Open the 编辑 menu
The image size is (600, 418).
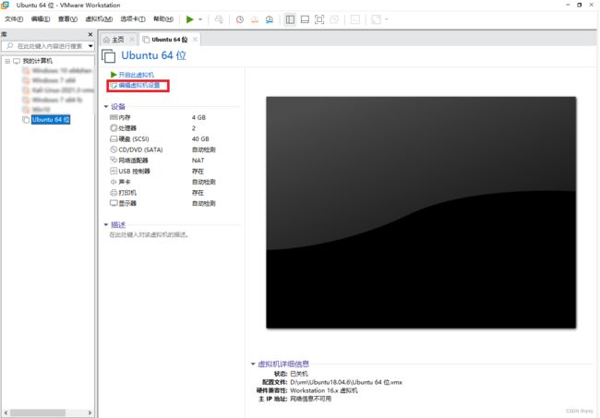point(41,19)
